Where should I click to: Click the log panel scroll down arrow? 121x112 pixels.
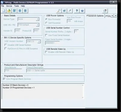tap(83, 98)
